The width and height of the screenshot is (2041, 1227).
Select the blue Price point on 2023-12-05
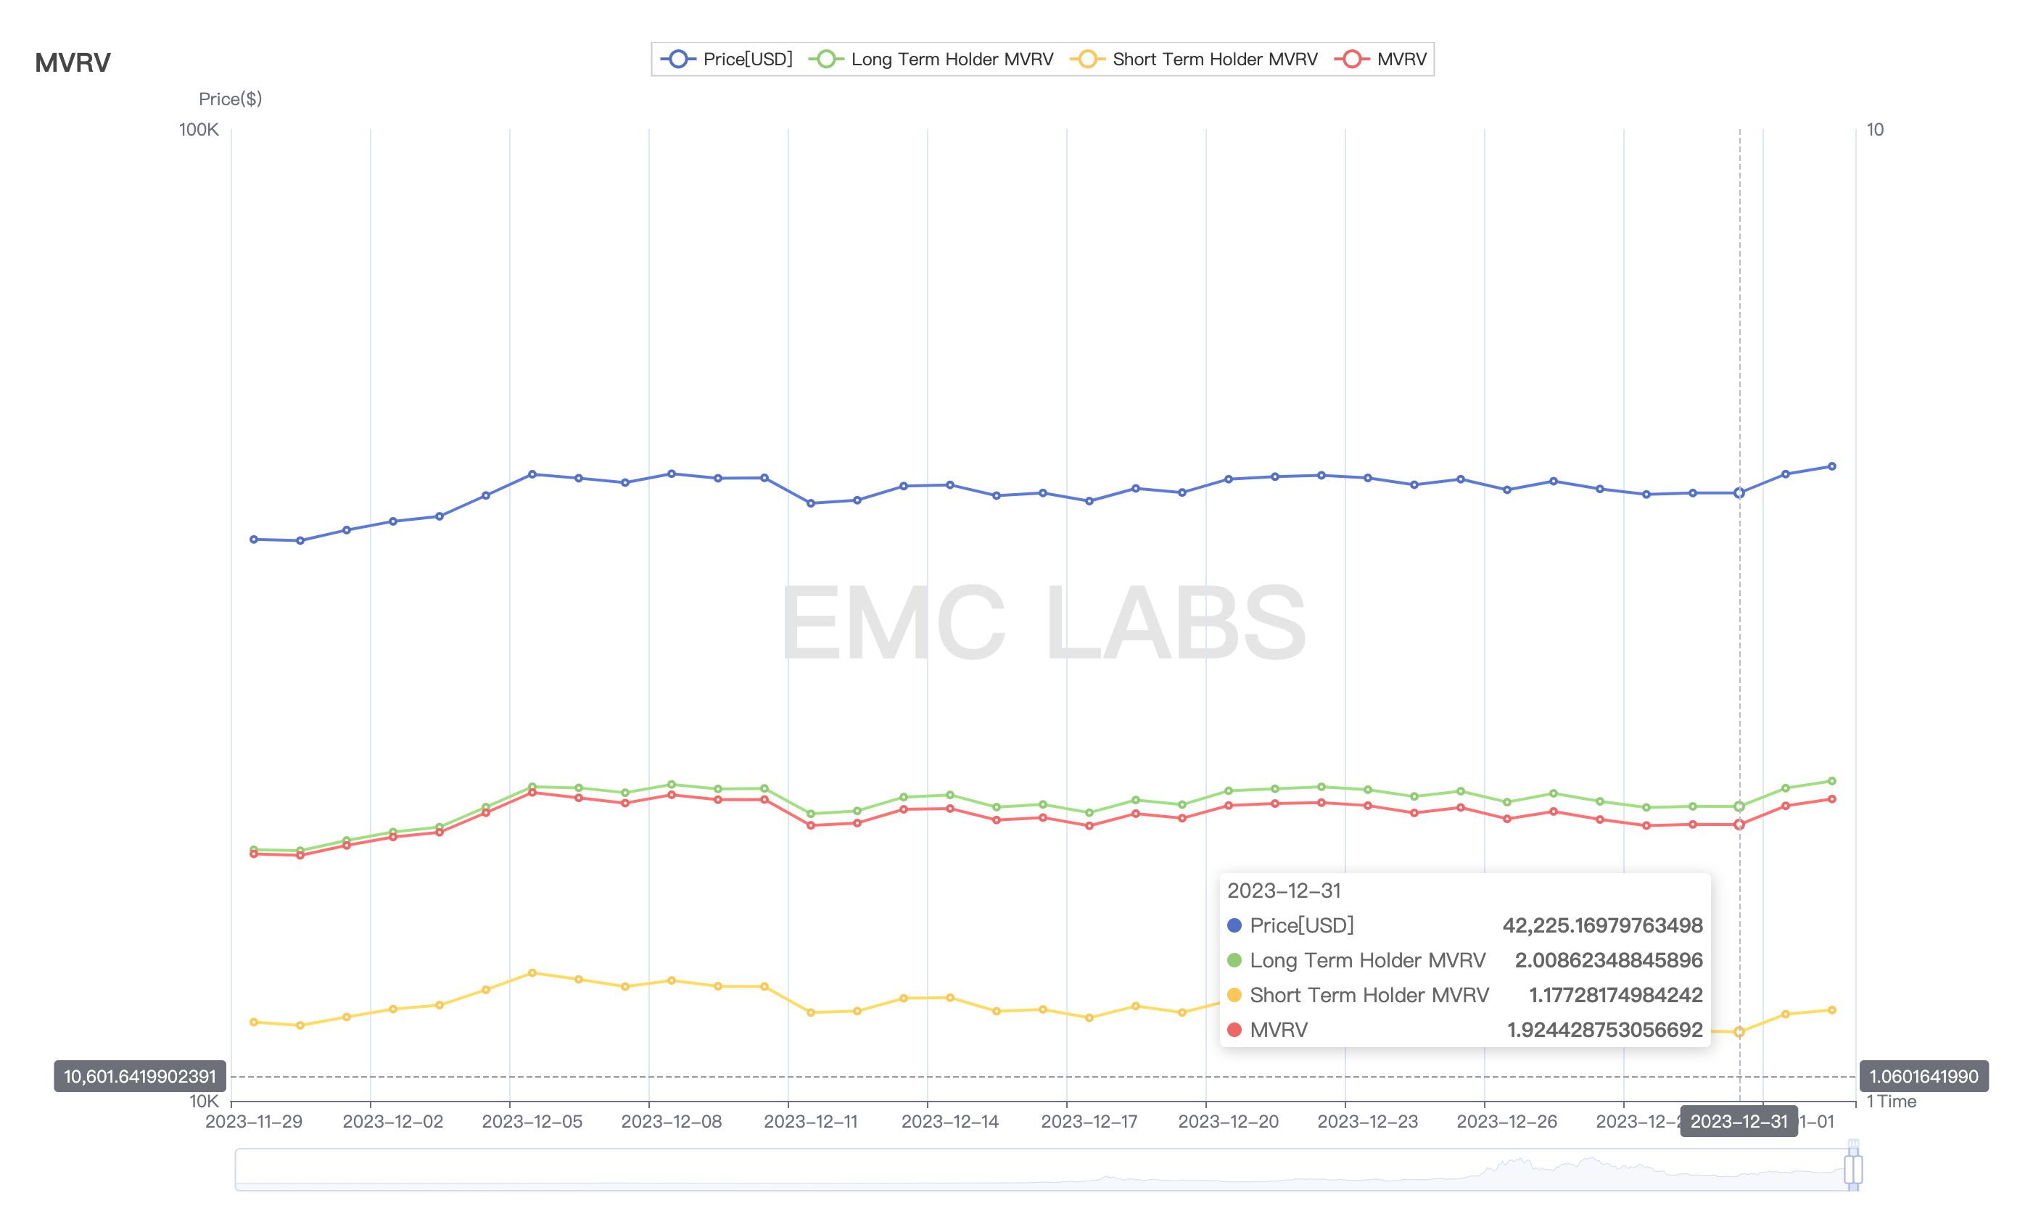[x=532, y=474]
